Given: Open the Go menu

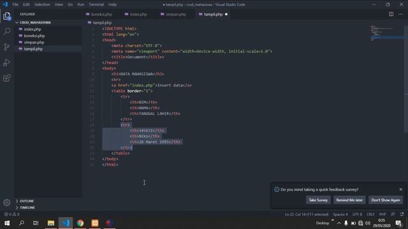Looking at the screenshot, I should tap(70, 4).
